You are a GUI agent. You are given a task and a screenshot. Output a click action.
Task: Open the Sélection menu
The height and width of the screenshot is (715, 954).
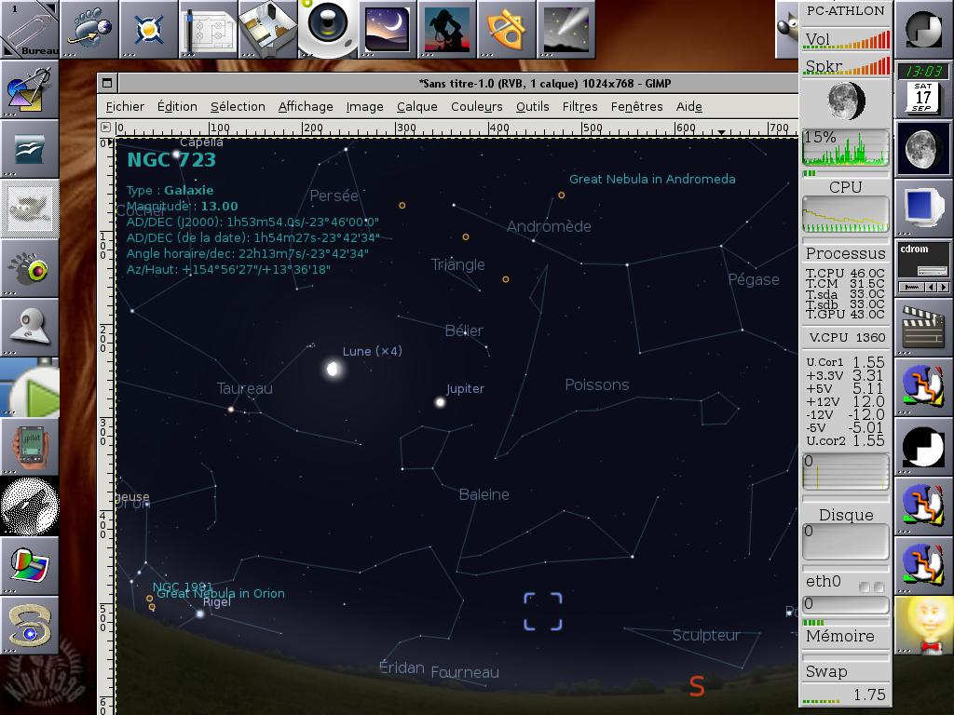(x=238, y=106)
